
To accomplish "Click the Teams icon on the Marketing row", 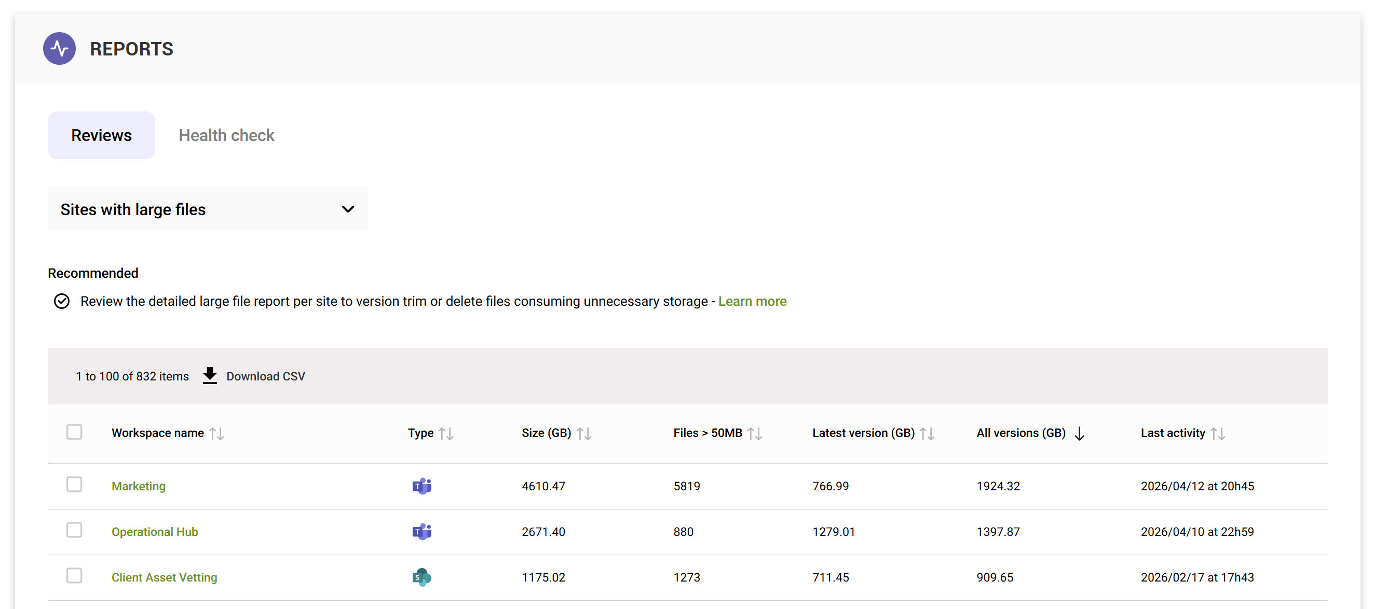I will (x=422, y=486).
